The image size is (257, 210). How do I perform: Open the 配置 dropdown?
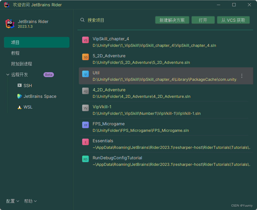12,201
